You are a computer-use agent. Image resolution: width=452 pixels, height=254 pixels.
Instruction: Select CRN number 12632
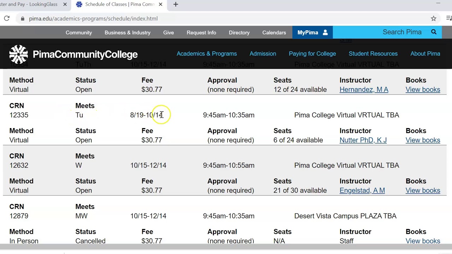coord(19,165)
